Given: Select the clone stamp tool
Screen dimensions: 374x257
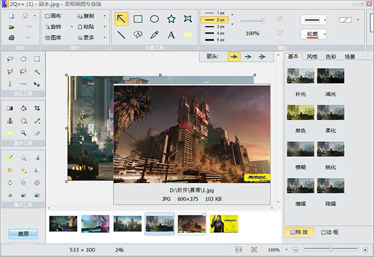Looking at the screenshot, I should click(x=10, y=121).
